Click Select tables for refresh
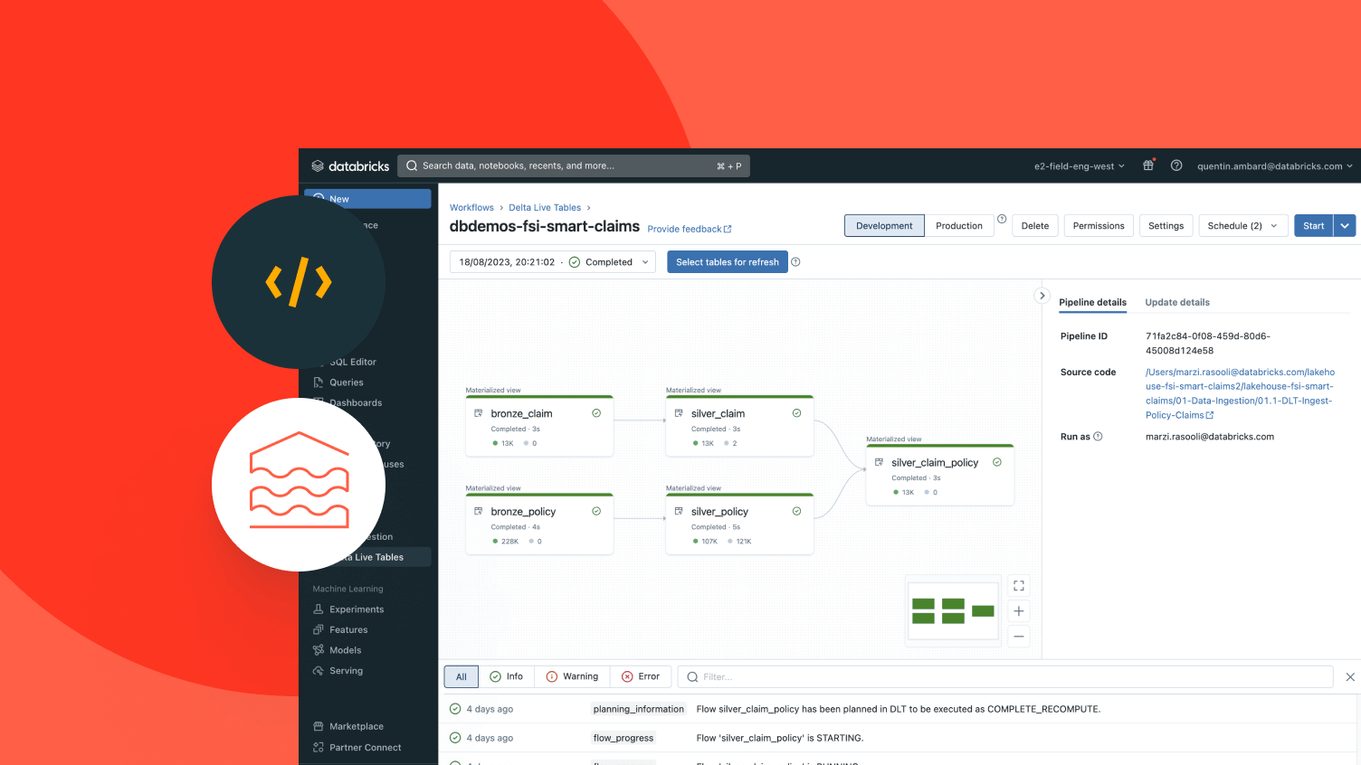This screenshot has height=765, width=1361. click(x=728, y=262)
